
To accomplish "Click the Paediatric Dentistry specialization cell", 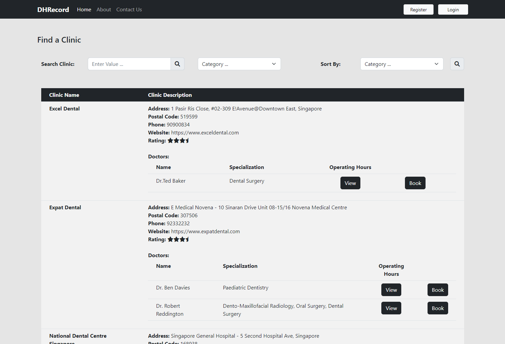I will point(246,288).
